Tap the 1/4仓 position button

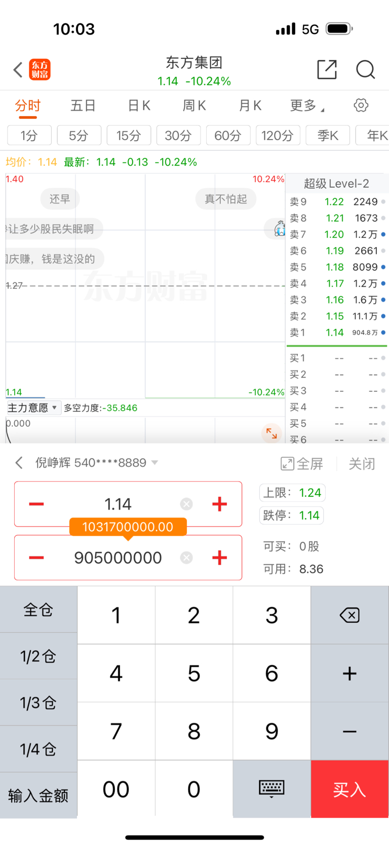(38, 750)
